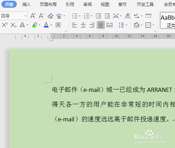Screen dimensions: 175x148
Task: Align text left
Action: [75, 25]
